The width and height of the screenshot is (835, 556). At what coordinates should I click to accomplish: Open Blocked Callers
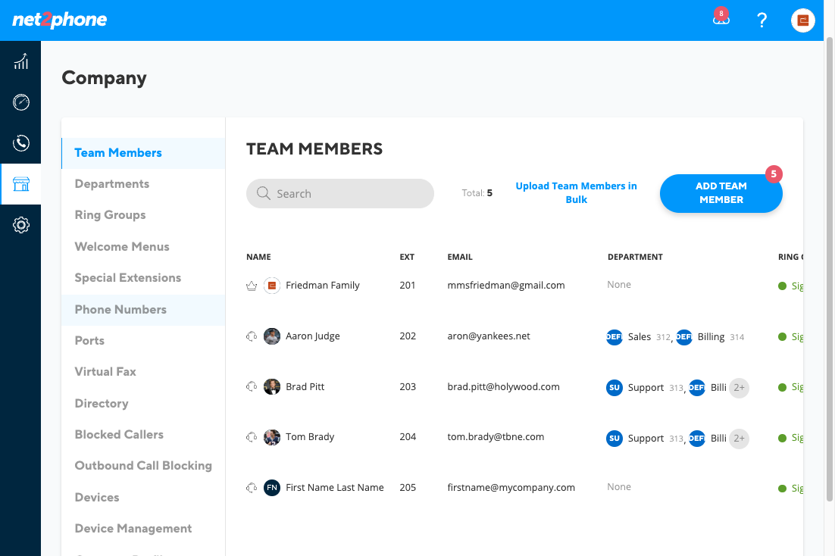pos(119,435)
